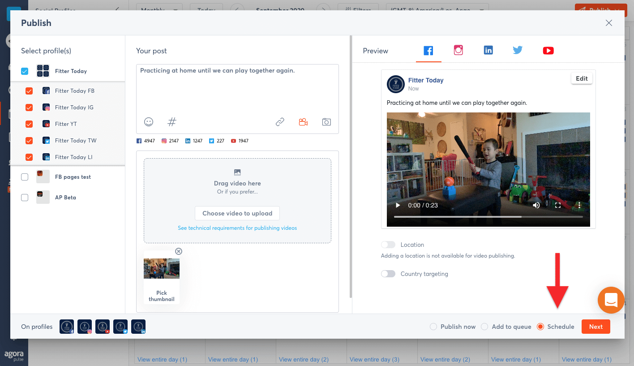
Task: Switch to the YouTube preview tab
Action: pyautogui.click(x=548, y=51)
